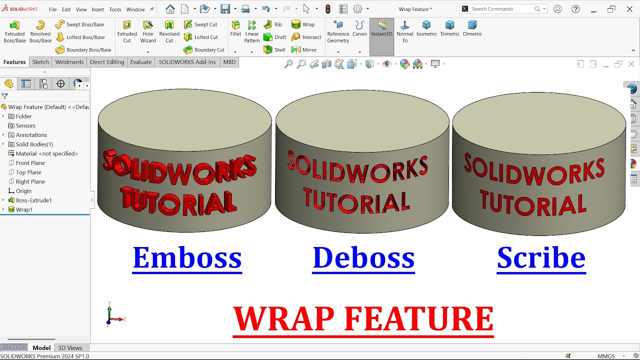
Task: Select the Mirror tool
Action: (x=303, y=50)
